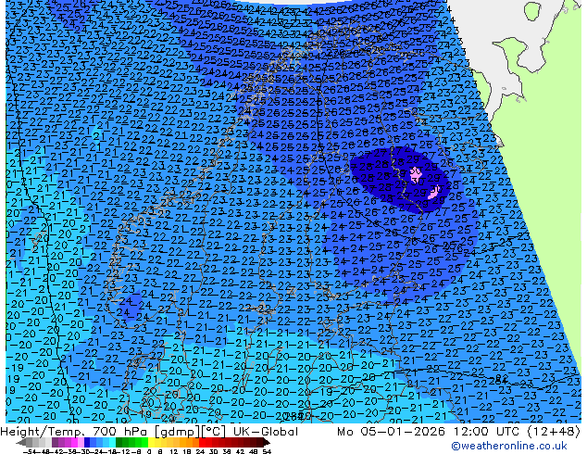Screen dimensions: 587x454
Task: Click the left arrow end of color scale
Action: 20,442
